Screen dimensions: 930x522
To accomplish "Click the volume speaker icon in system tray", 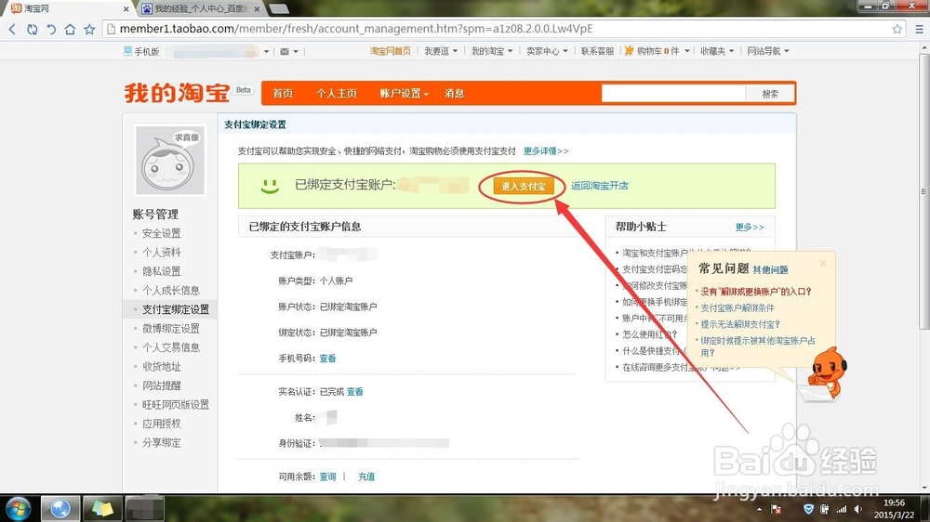I will click(x=857, y=509).
